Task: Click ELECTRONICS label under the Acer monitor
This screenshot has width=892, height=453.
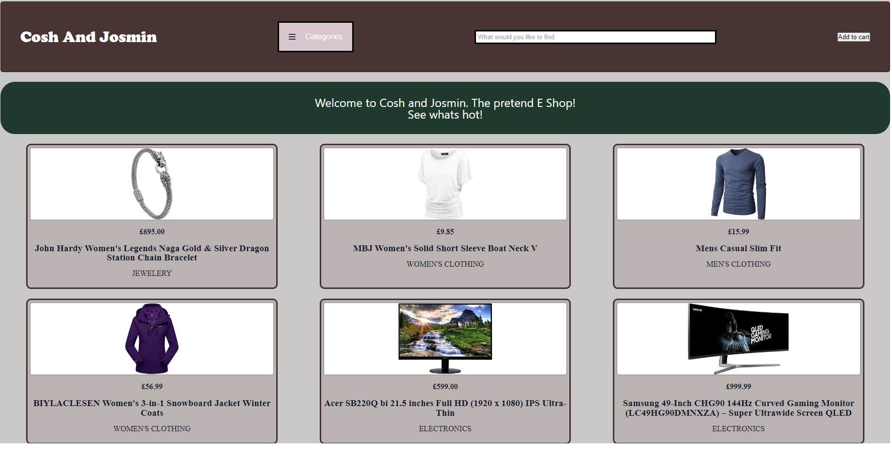Action: [445, 429]
